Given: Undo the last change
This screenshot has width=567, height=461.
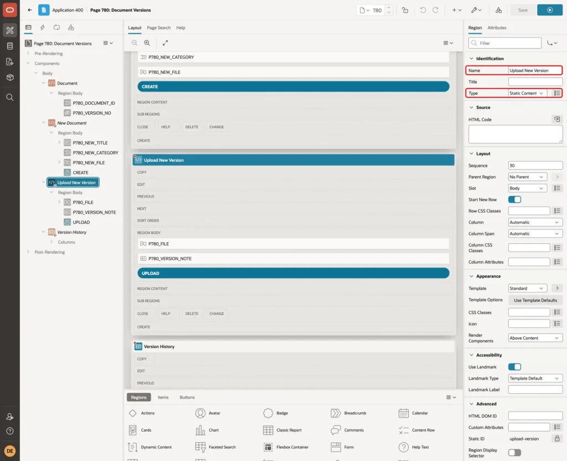Looking at the screenshot, I should tap(422, 10).
